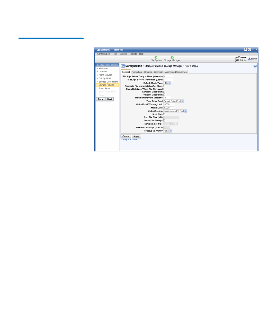Open the Reports menu
The width and height of the screenshot is (278, 334).
pos(133,54)
